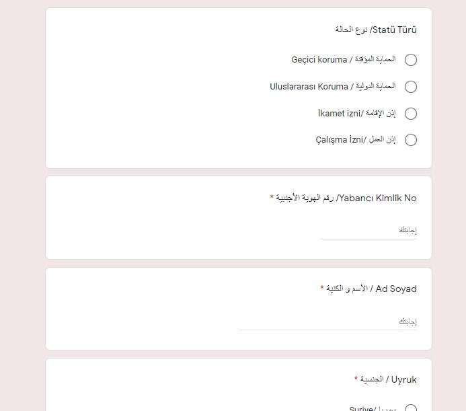This screenshot has width=466, height=411.
Task: Choose the Uluslararası Koruma radio circle
Action: (x=411, y=87)
